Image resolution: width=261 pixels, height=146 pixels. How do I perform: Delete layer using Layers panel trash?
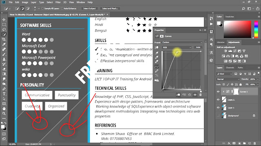point(254,143)
